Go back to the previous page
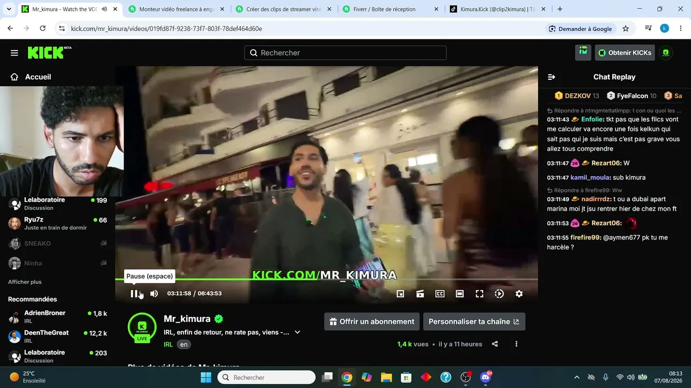Image resolution: width=691 pixels, height=388 pixels. [x=10, y=29]
